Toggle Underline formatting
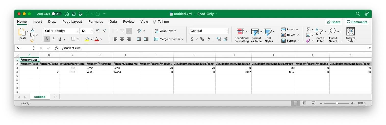The image size is (386, 125). click(x=60, y=39)
